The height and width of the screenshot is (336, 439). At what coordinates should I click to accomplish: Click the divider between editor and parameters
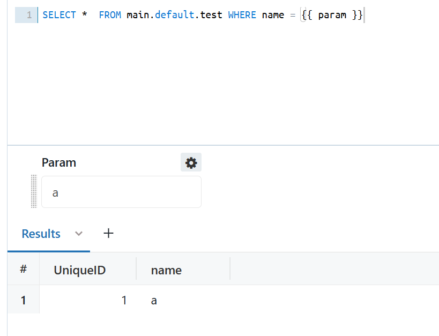(223, 145)
